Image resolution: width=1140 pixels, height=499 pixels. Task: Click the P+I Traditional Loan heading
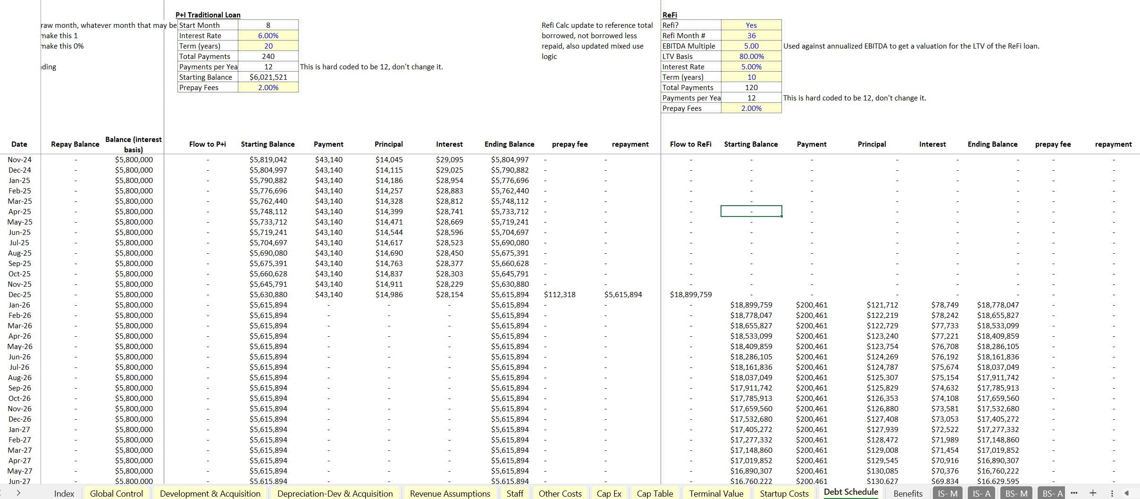208,15
